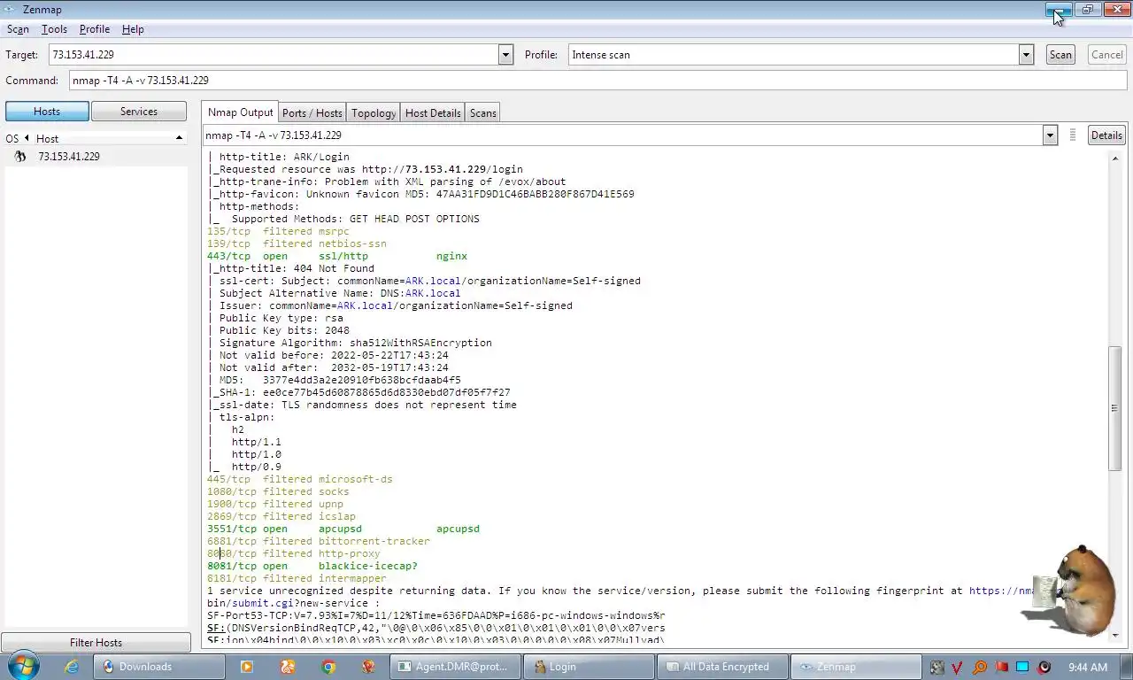Click the Target input field

coord(273,54)
